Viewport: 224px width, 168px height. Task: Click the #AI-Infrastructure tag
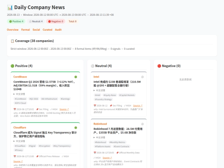[49, 99]
